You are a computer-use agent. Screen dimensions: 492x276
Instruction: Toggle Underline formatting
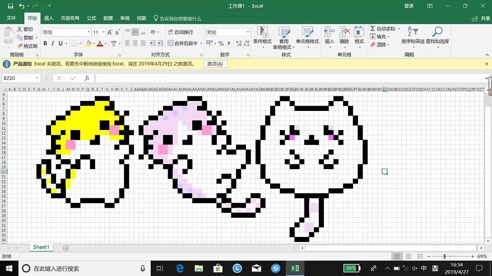60,43
